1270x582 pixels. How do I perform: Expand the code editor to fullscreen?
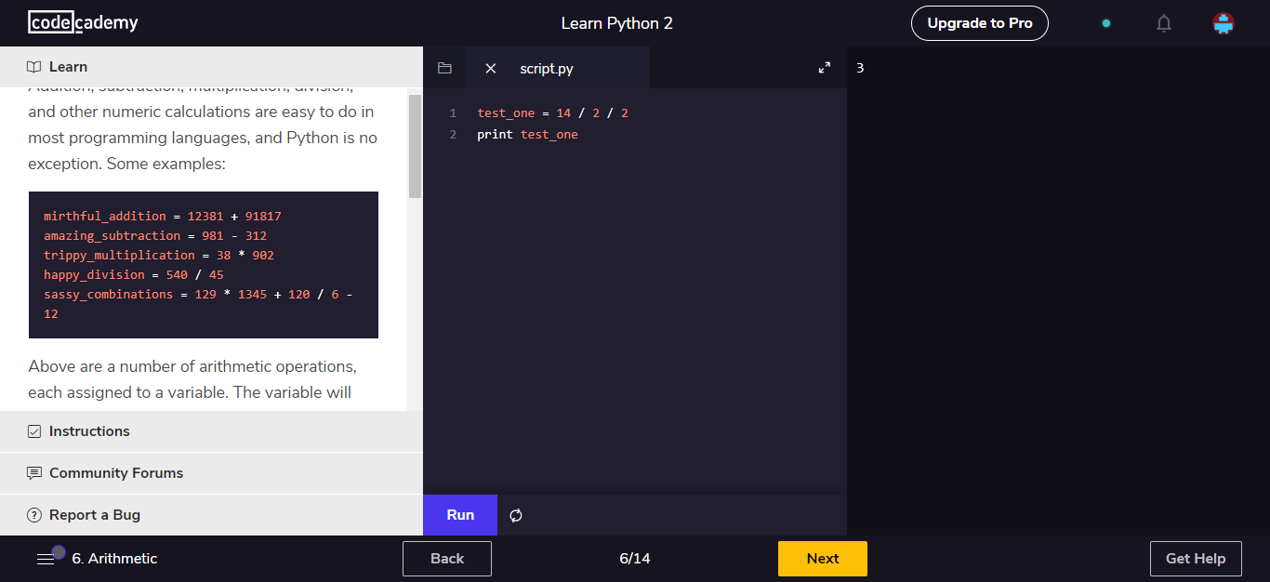[824, 67]
